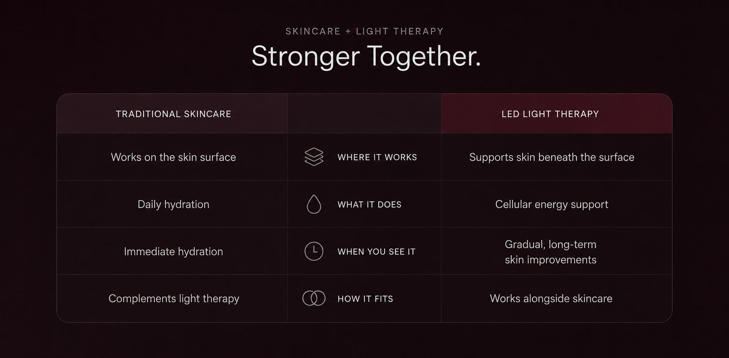Select Works alongside skincare cell
729x358 pixels.
551,299
